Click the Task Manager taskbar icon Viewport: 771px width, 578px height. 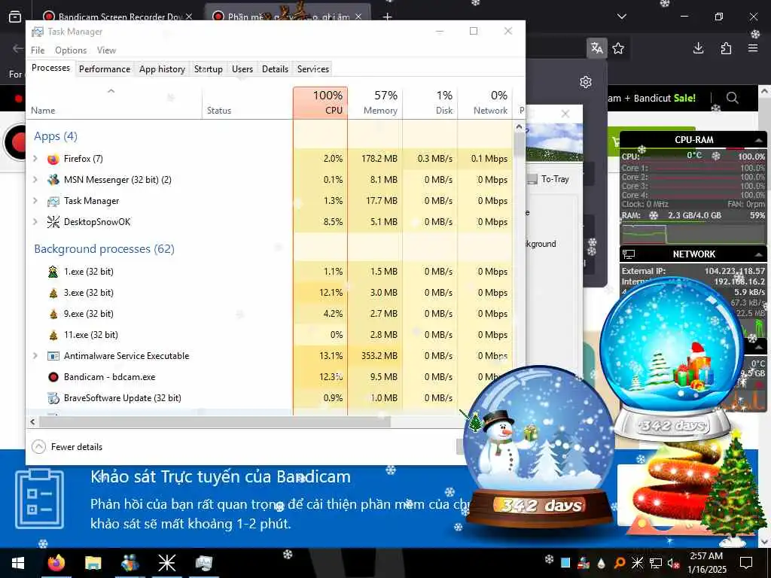click(203, 563)
